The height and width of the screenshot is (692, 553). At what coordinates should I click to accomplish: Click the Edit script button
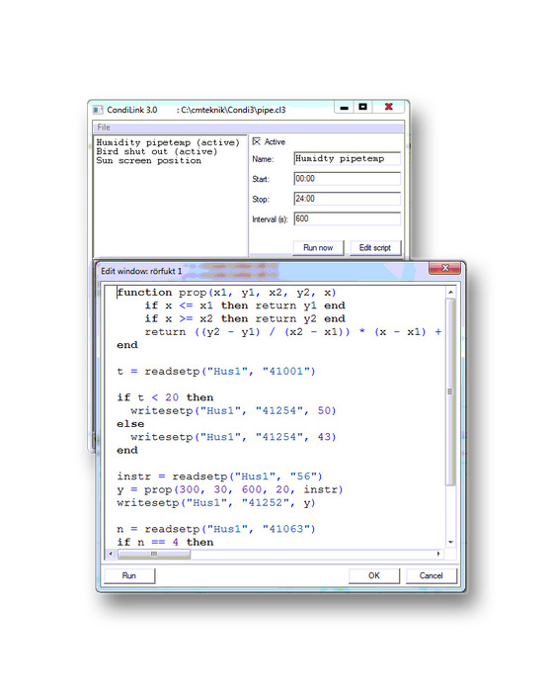(x=375, y=247)
